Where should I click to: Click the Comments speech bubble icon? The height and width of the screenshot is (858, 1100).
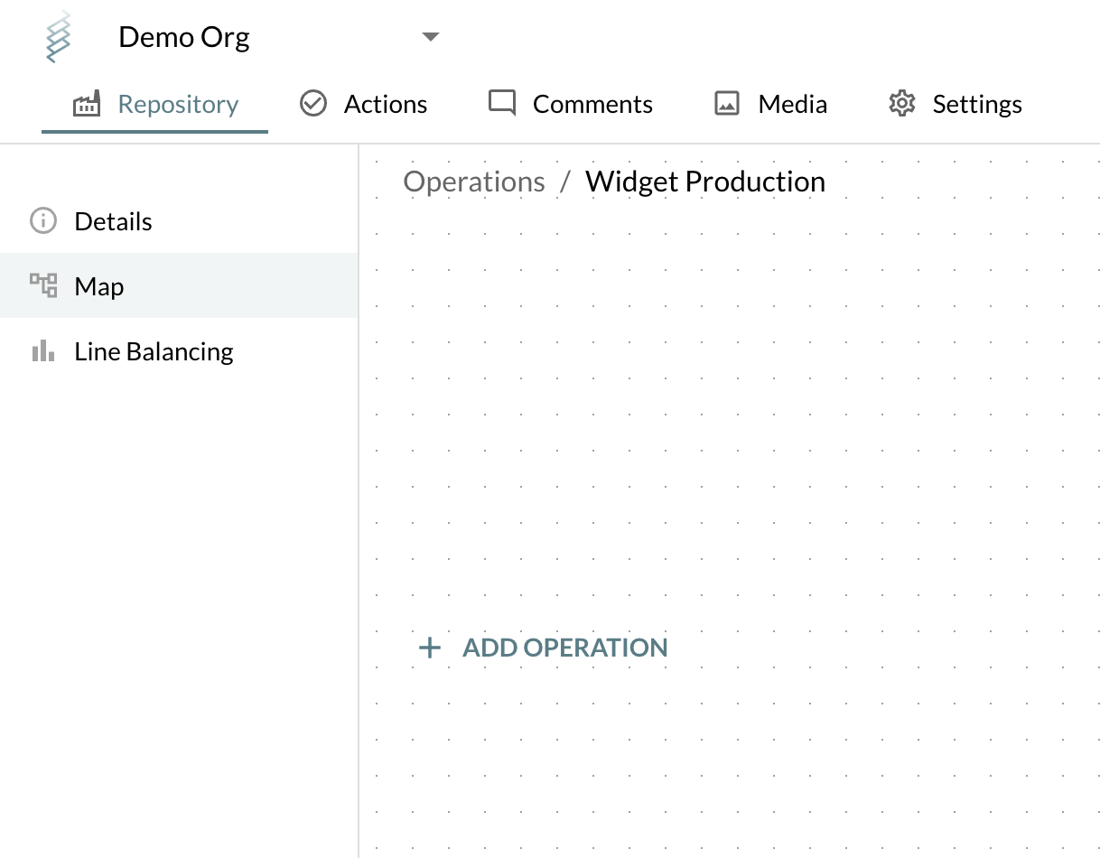tap(502, 104)
